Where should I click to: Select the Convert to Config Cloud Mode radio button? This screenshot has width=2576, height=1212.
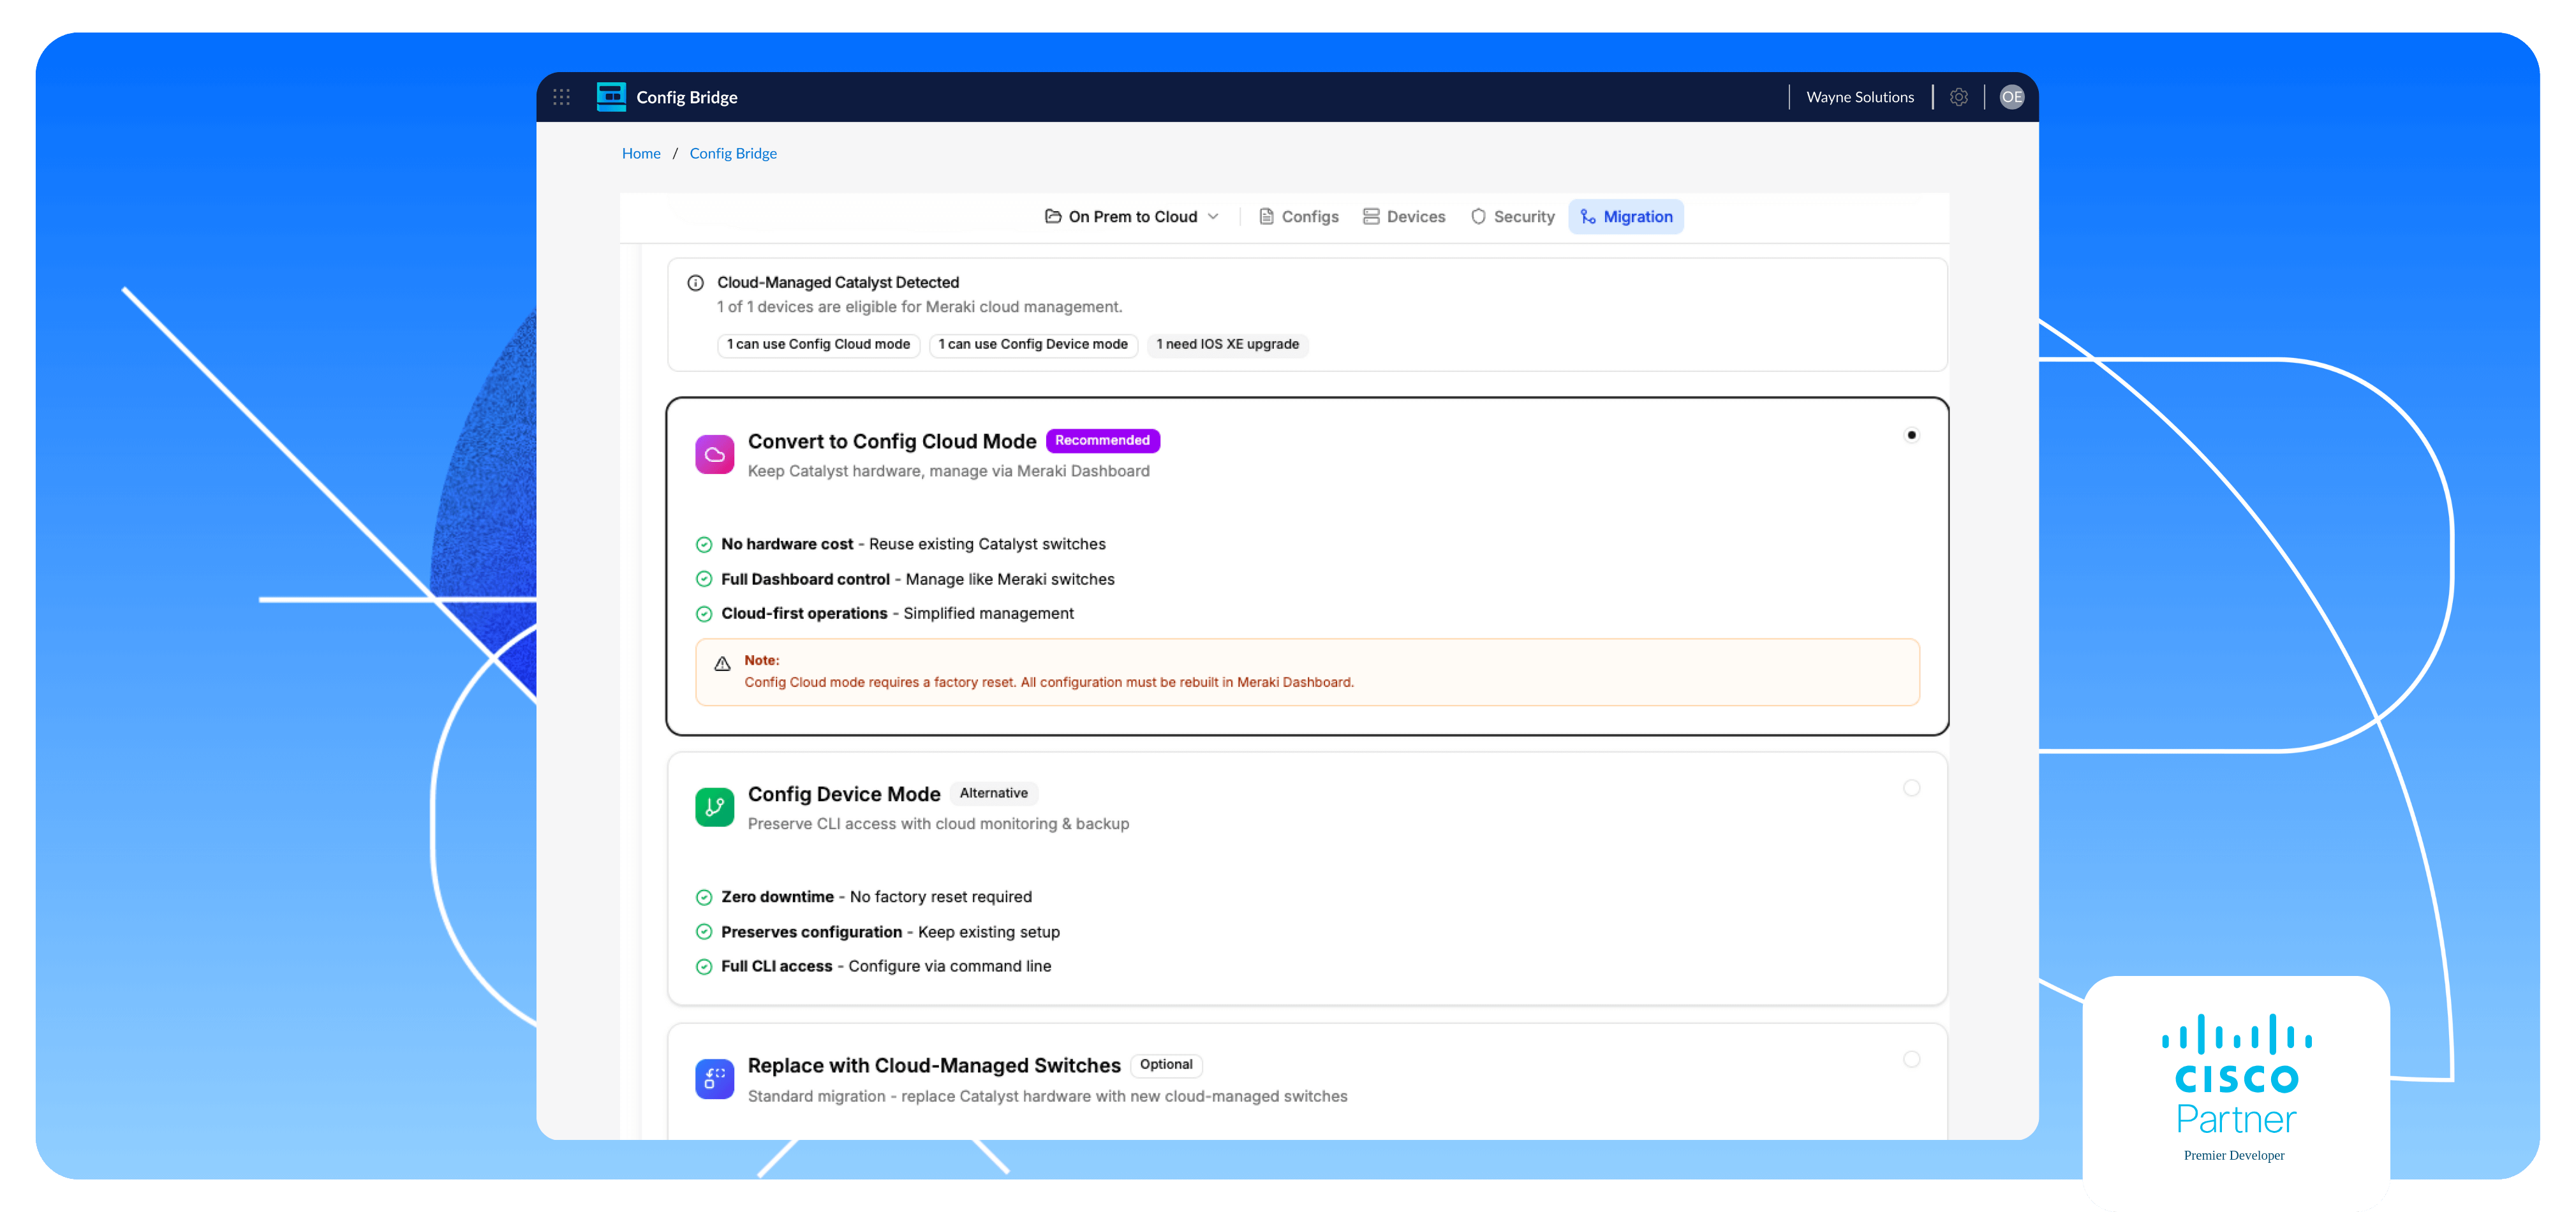click(1911, 435)
